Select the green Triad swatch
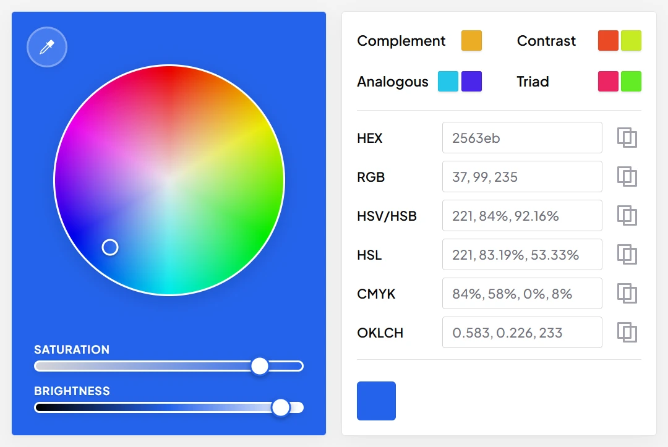668x447 pixels. [631, 82]
